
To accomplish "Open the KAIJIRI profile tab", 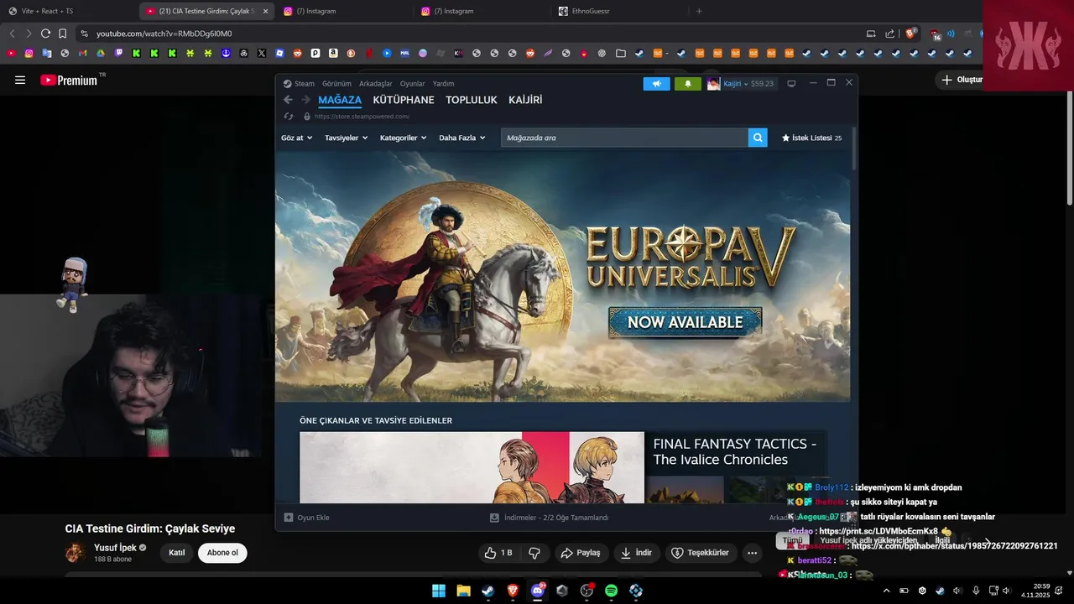I will pos(525,100).
